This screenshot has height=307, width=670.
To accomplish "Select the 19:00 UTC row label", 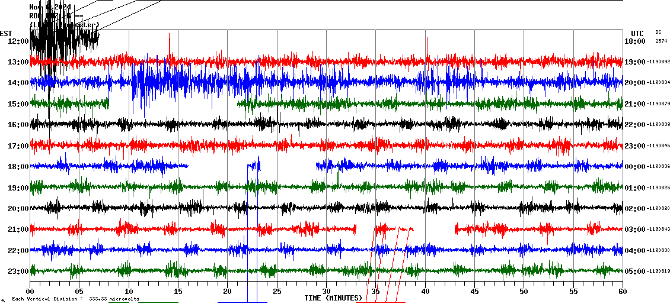I will click(x=634, y=62).
